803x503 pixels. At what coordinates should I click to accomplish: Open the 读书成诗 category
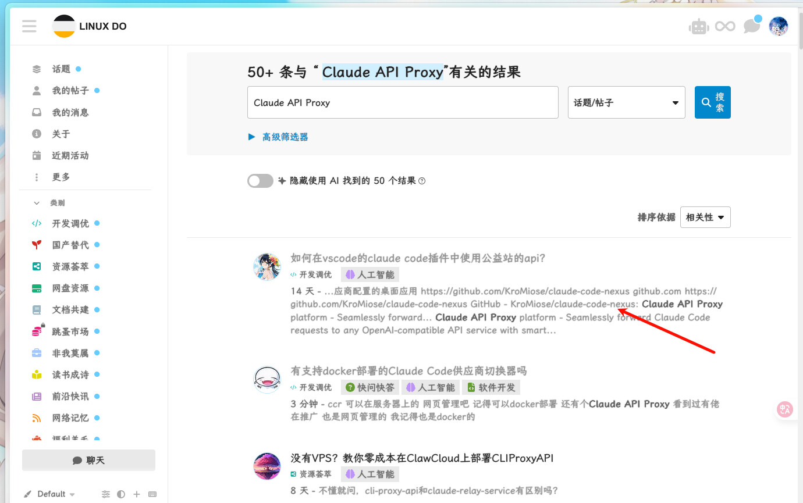(70, 374)
